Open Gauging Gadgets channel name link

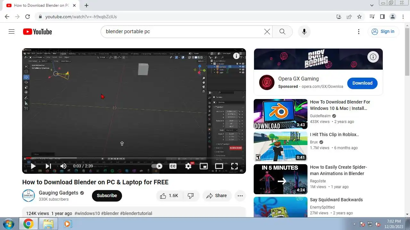(59, 193)
